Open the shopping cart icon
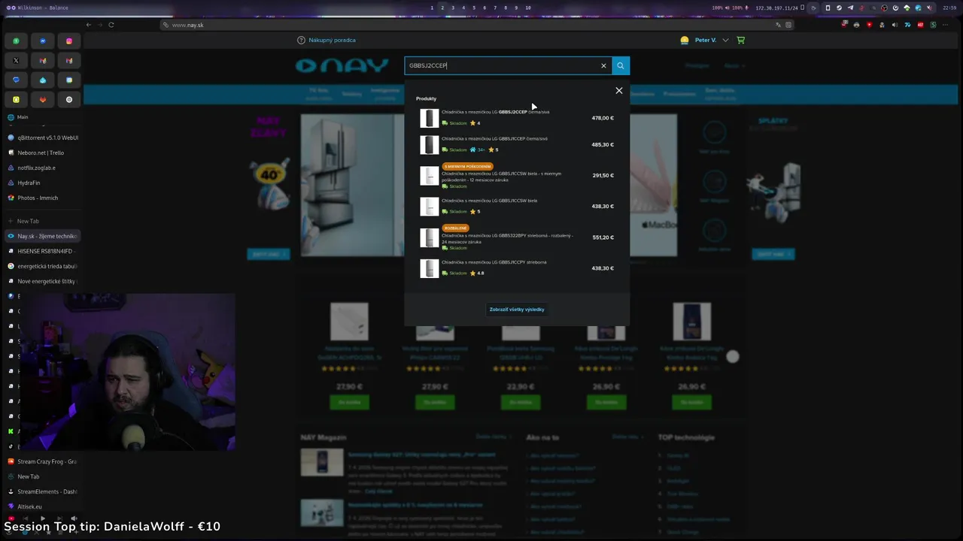The image size is (963, 541). click(741, 40)
